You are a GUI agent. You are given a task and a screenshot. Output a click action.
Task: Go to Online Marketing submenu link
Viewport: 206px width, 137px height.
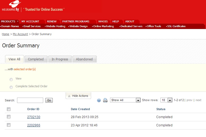tap(103, 26)
